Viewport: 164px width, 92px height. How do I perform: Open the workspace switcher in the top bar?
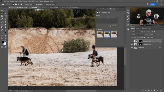[161, 4]
